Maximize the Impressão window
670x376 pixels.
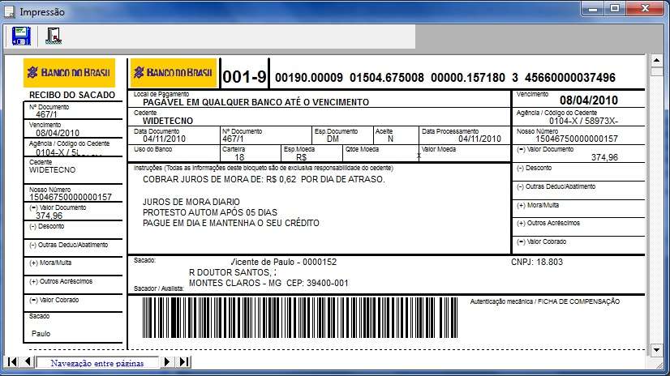point(615,9)
